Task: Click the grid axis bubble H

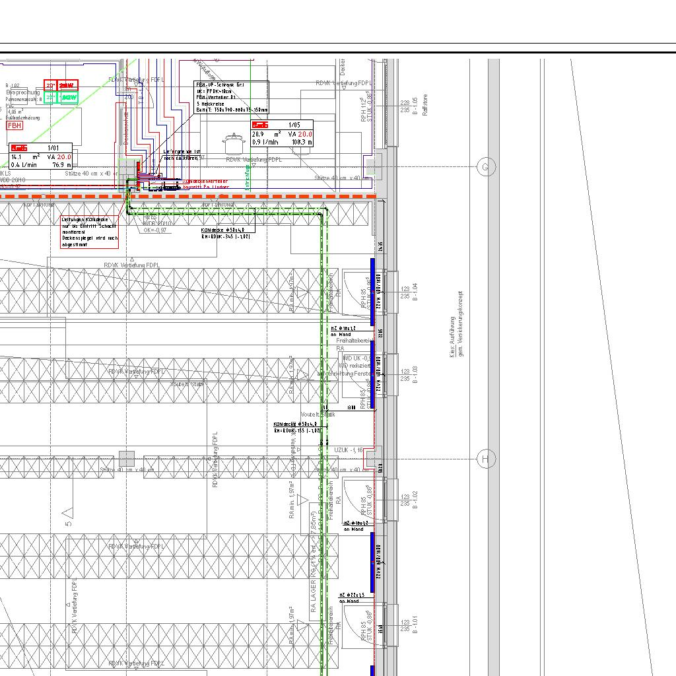Action: point(486,459)
